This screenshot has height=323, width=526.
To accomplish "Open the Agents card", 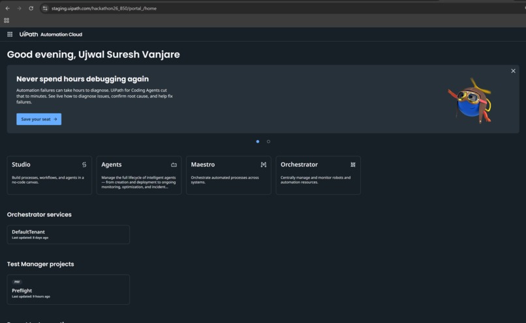I will [x=139, y=175].
